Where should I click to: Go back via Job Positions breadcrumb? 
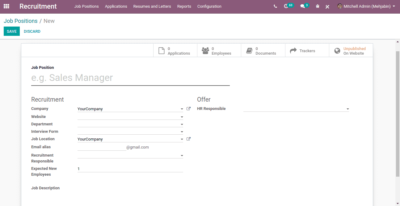coord(21,21)
